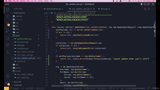The image size is (160, 90).
Task: Customize layout icon in title bar
Action: point(153,4)
